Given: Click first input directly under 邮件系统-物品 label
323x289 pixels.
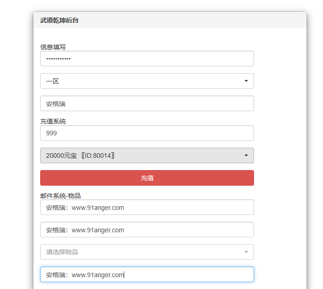Looking at the screenshot, I should point(147,207).
